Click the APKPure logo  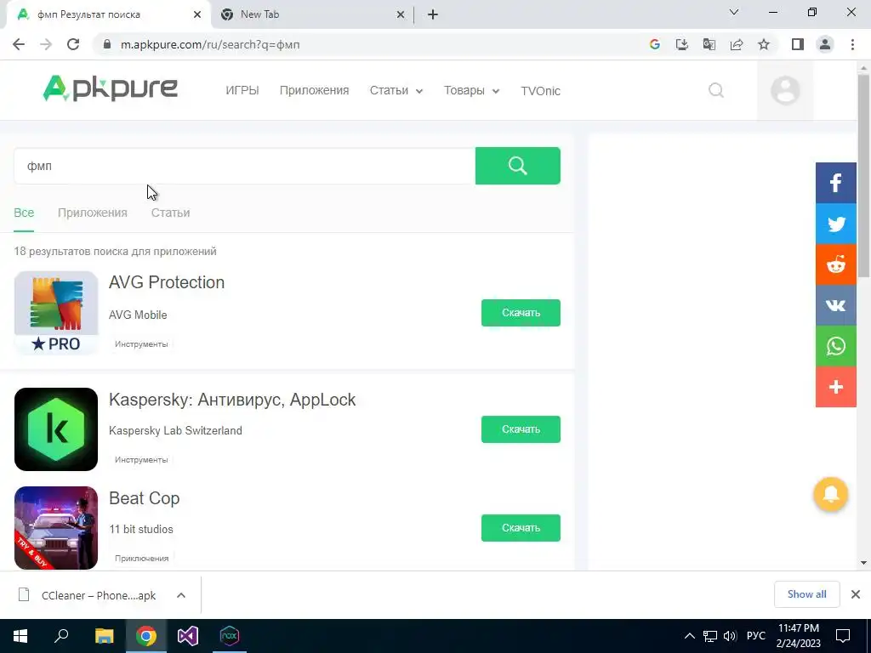[111, 88]
